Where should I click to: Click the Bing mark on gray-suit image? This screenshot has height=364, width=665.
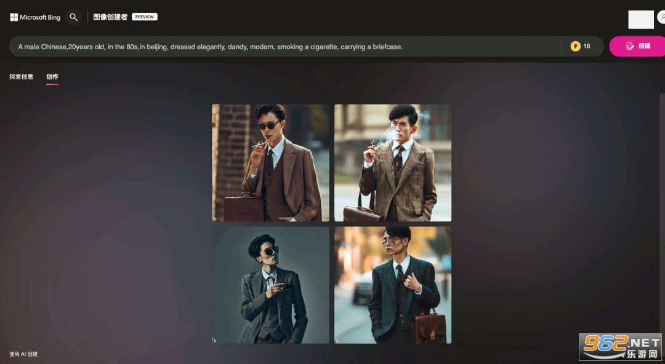click(x=215, y=340)
